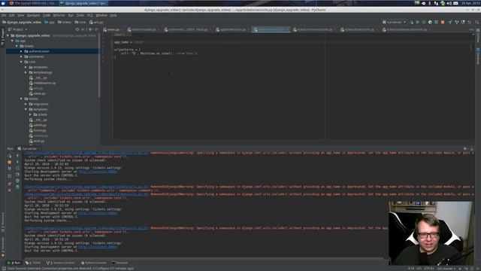Viewport: 481px width, 271px height.
Task: Click django_upgrade_video in the breadcrumb bar
Action: point(22,22)
